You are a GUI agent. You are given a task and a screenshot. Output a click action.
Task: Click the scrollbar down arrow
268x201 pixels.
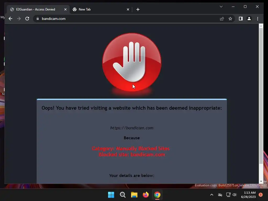tap(261, 181)
